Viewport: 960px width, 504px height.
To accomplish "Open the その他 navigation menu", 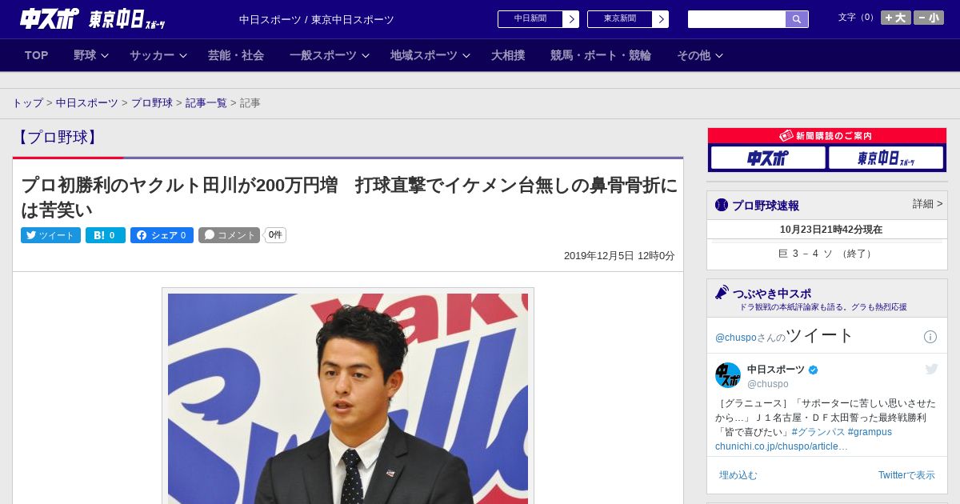I will [694, 55].
